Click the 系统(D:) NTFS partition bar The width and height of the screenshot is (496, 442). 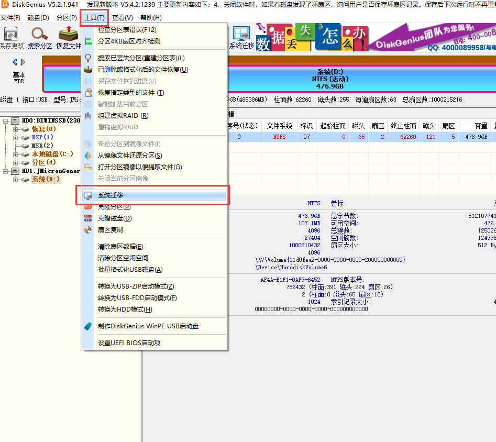[x=330, y=79]
